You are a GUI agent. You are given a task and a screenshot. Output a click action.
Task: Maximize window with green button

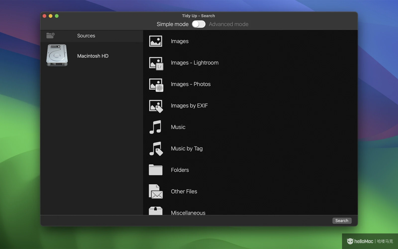57,16
